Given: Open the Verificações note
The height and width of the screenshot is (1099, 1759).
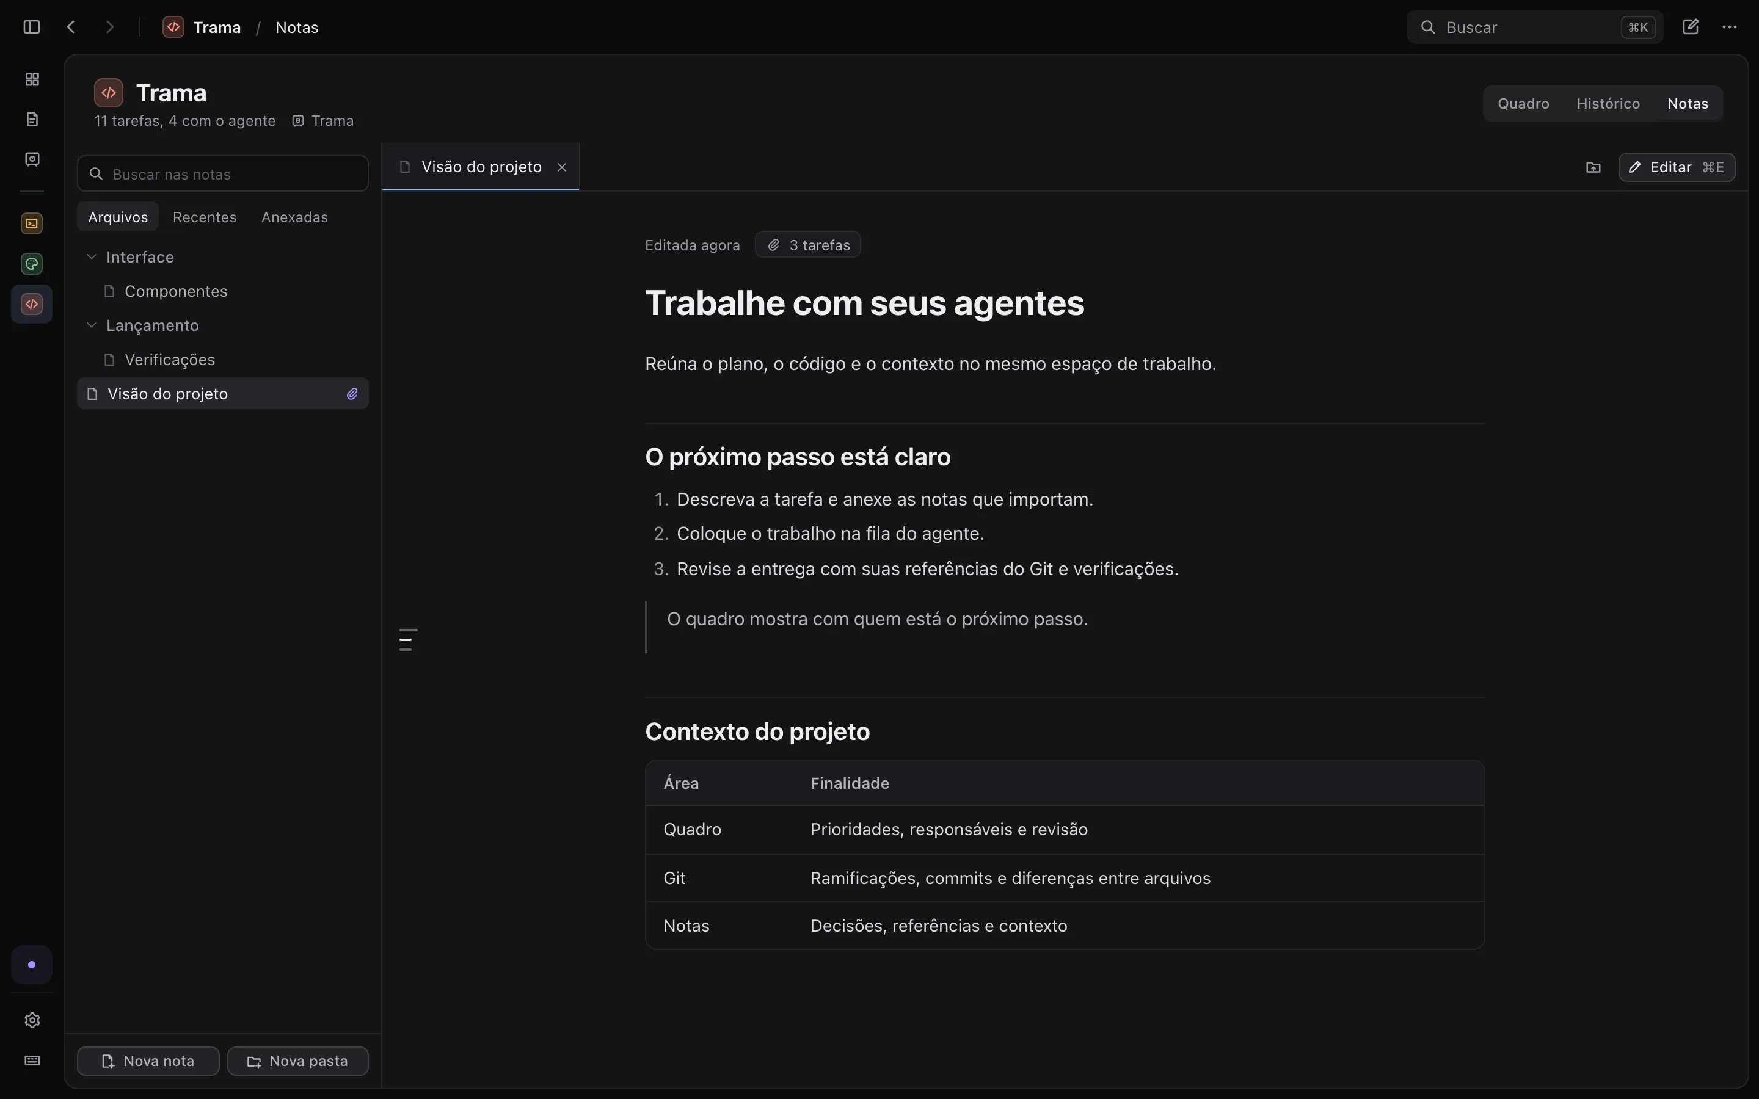Looking at the screenshot, I should coord(222,359).
